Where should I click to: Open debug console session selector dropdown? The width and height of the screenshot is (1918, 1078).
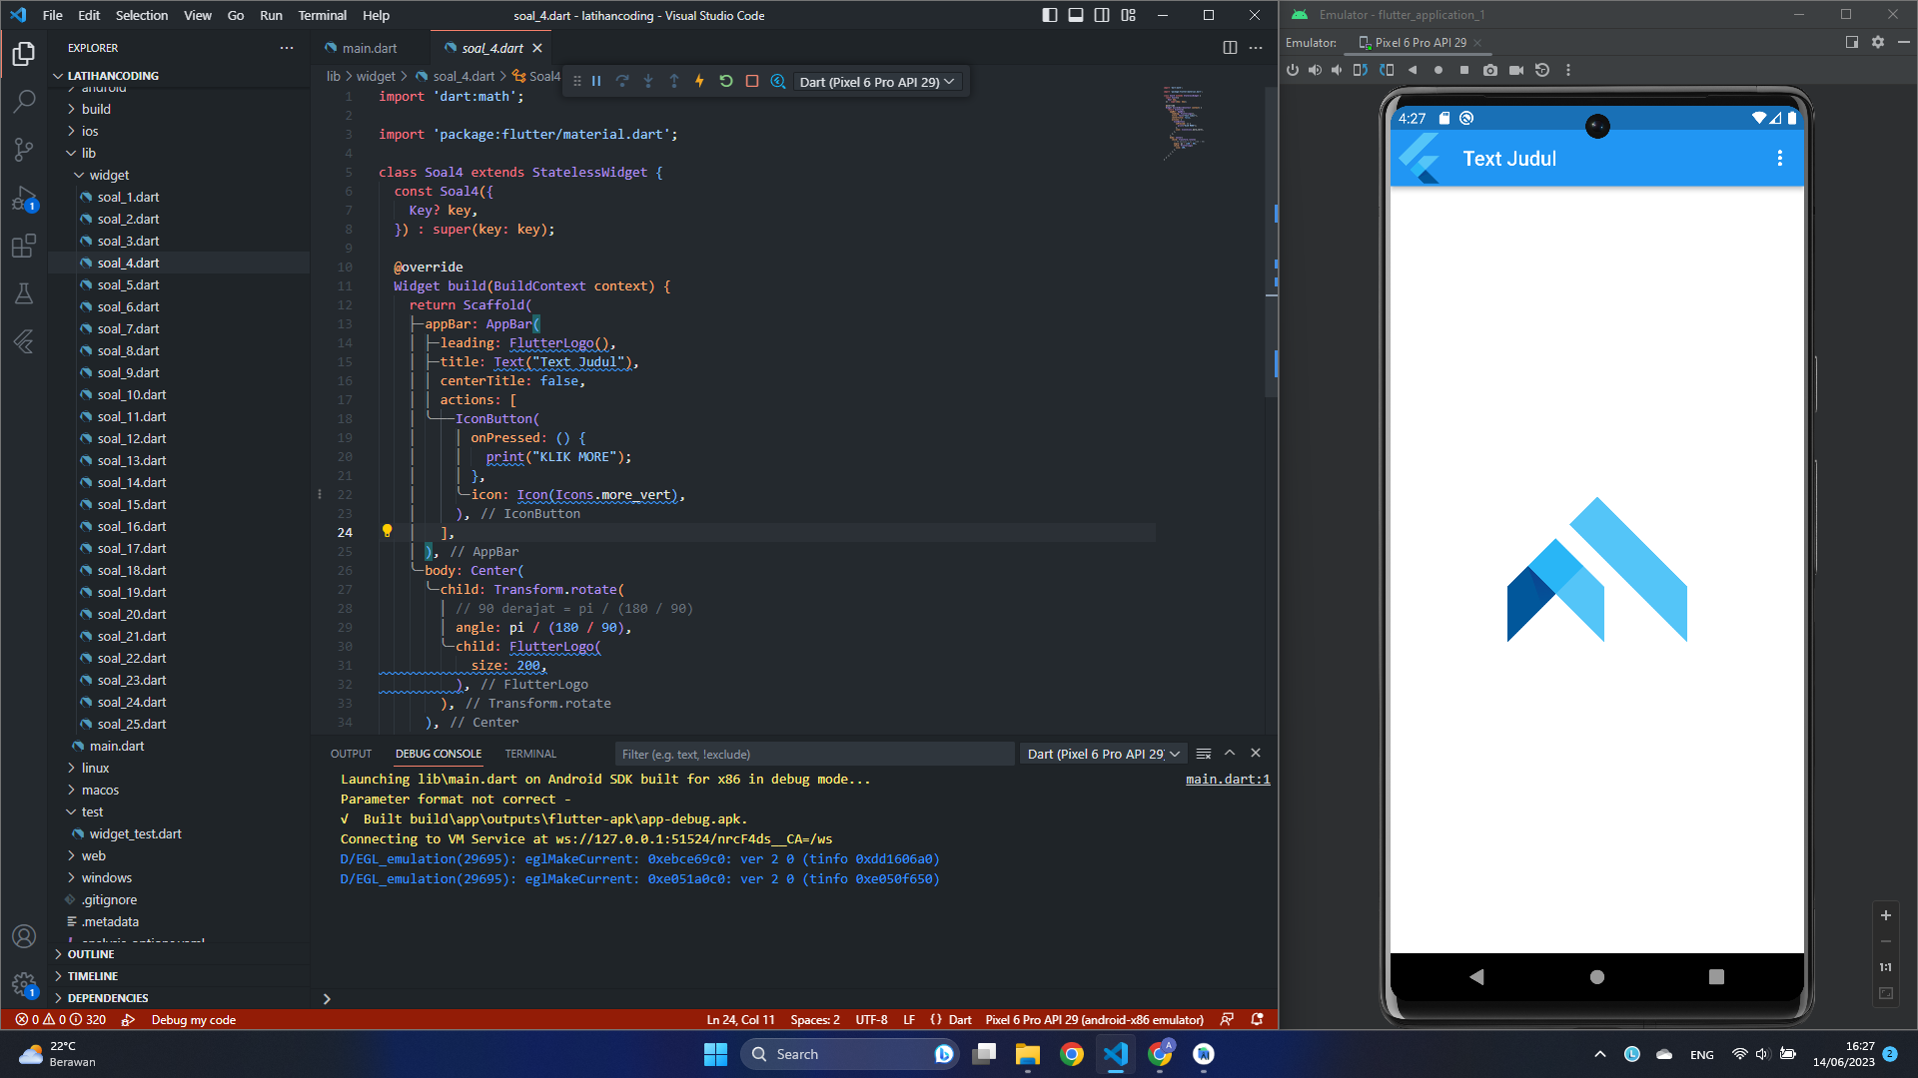tap(1103, 754)
